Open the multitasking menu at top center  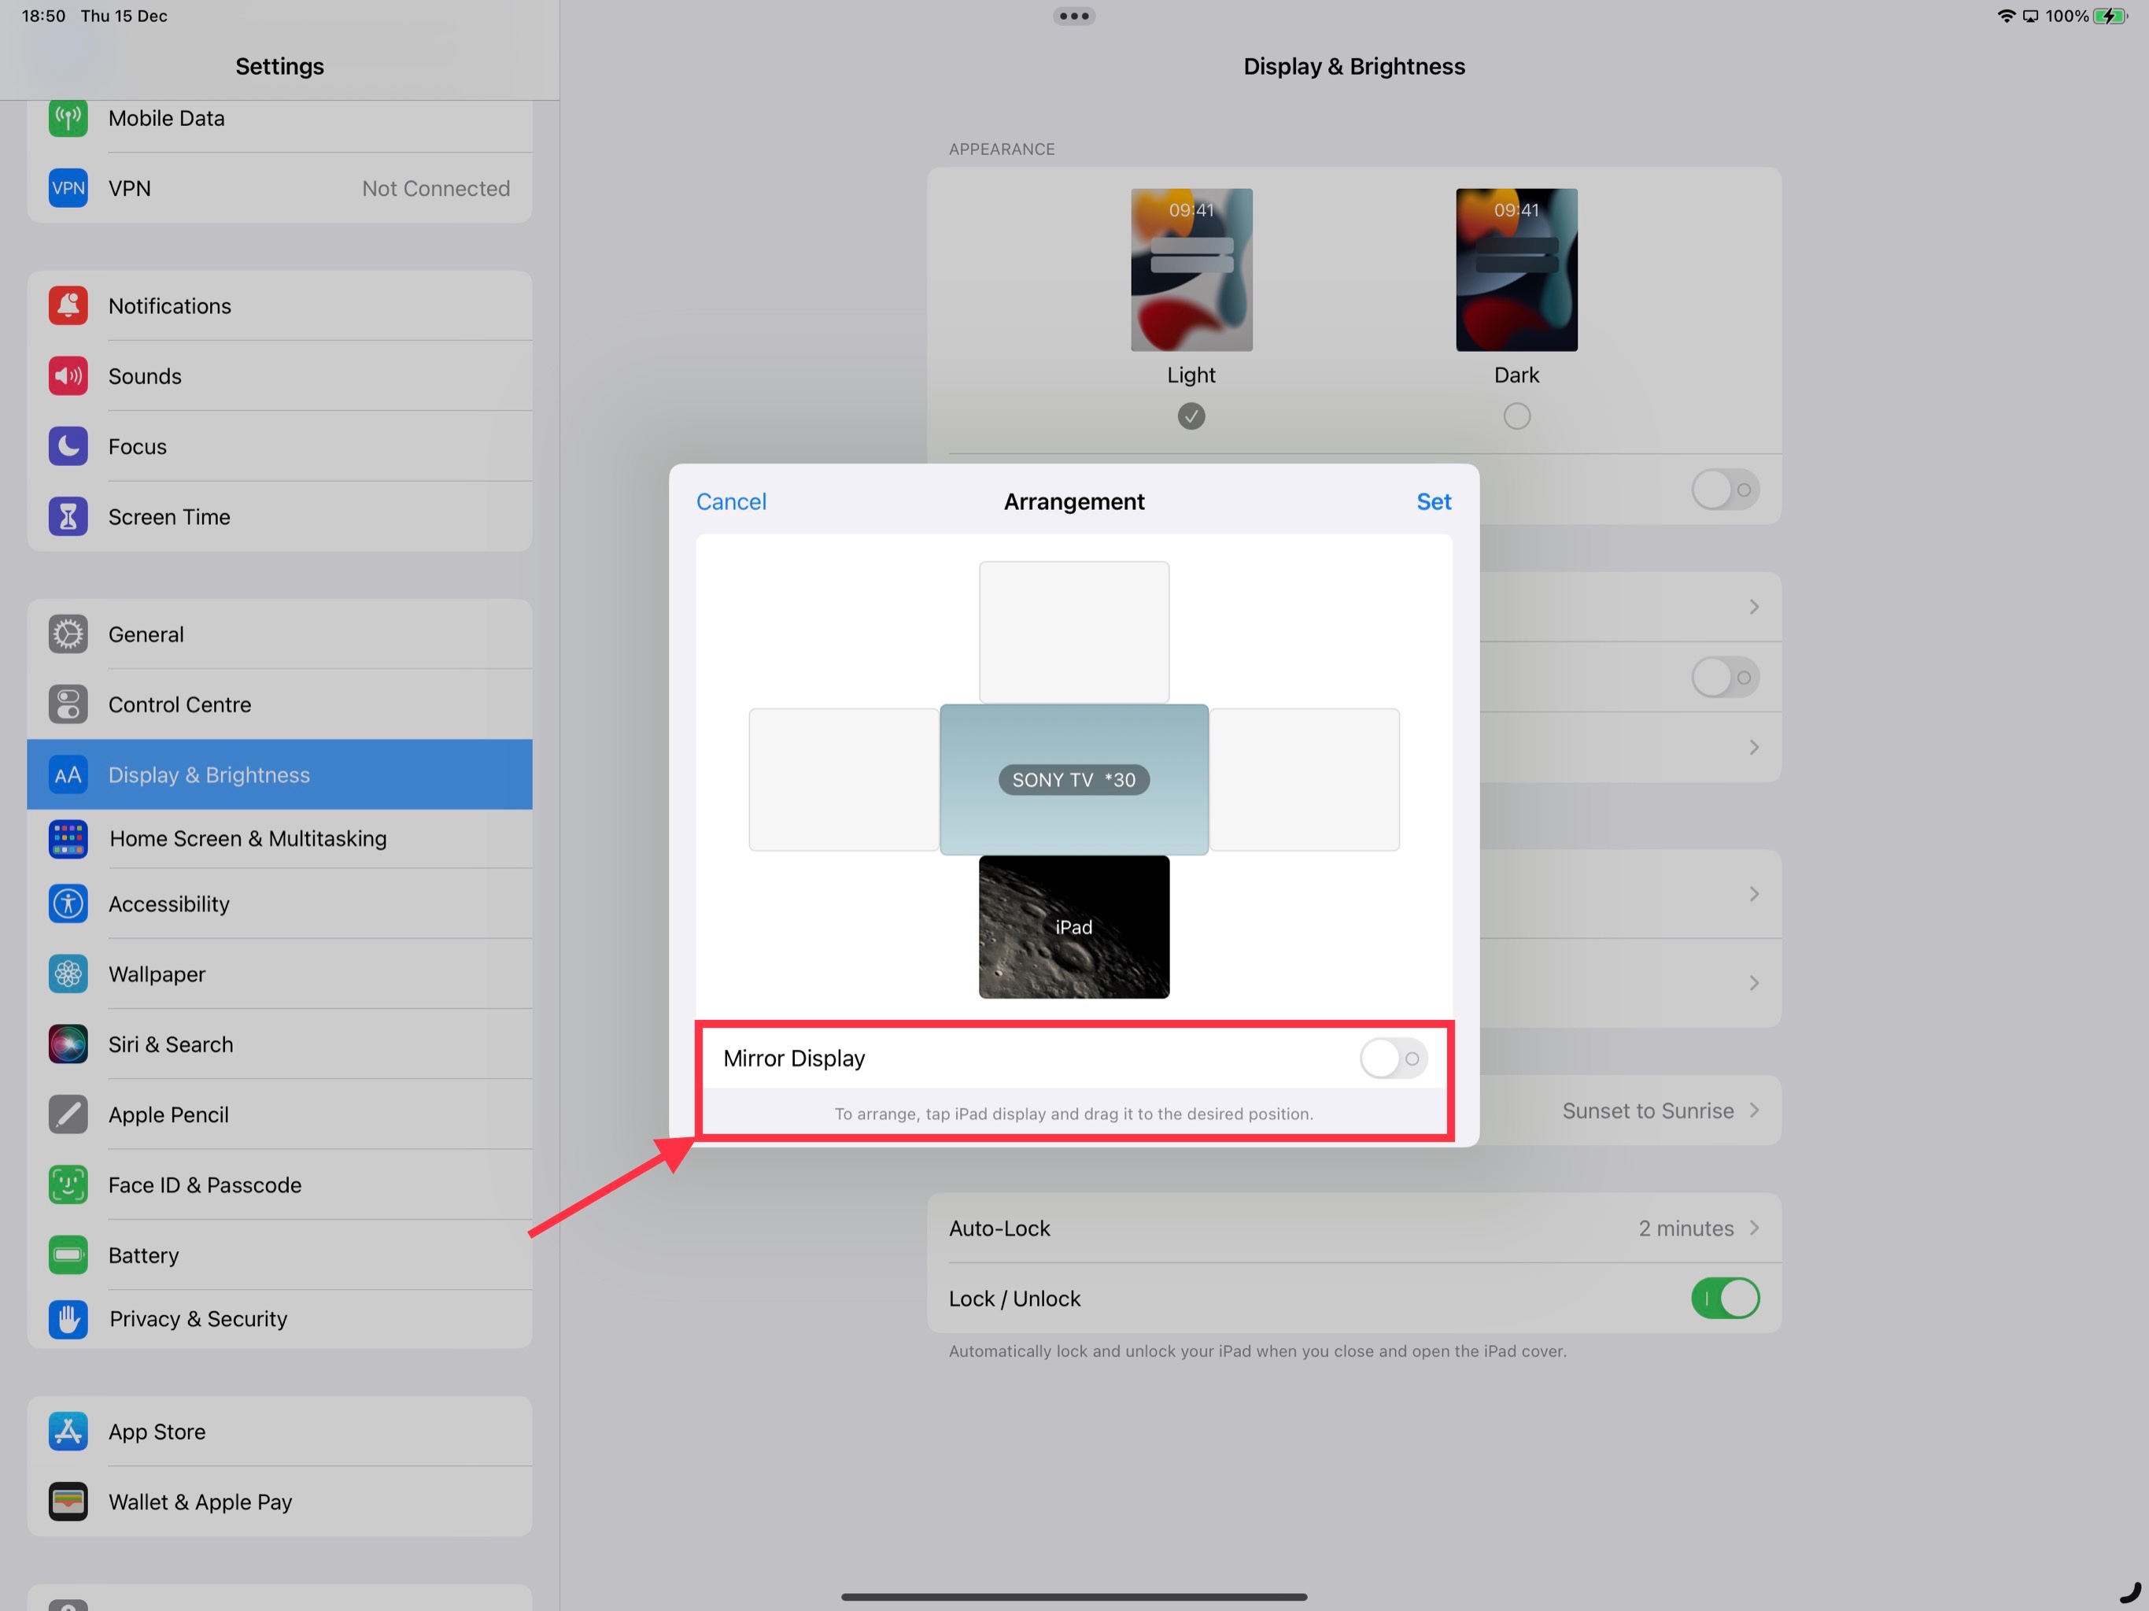point(1075,16)
